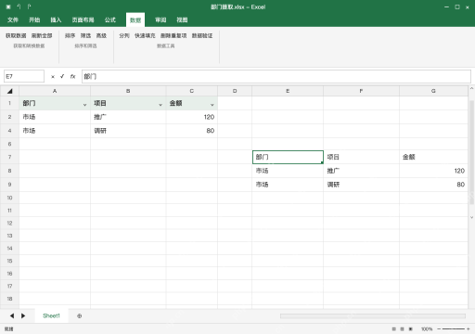Open the 部门 column filter dropdown
This screenshot has height=334, width=475.
tap(84, 105)
